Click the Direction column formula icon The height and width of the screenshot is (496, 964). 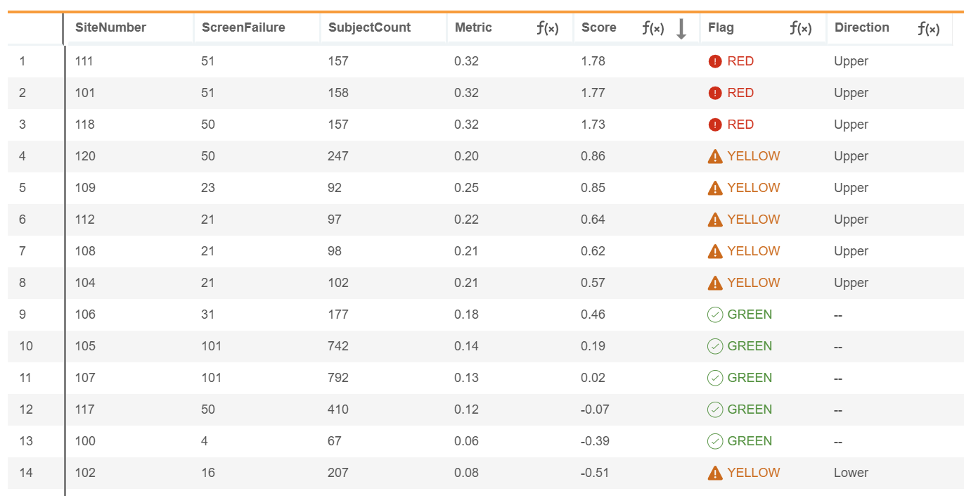click(928, 28)
